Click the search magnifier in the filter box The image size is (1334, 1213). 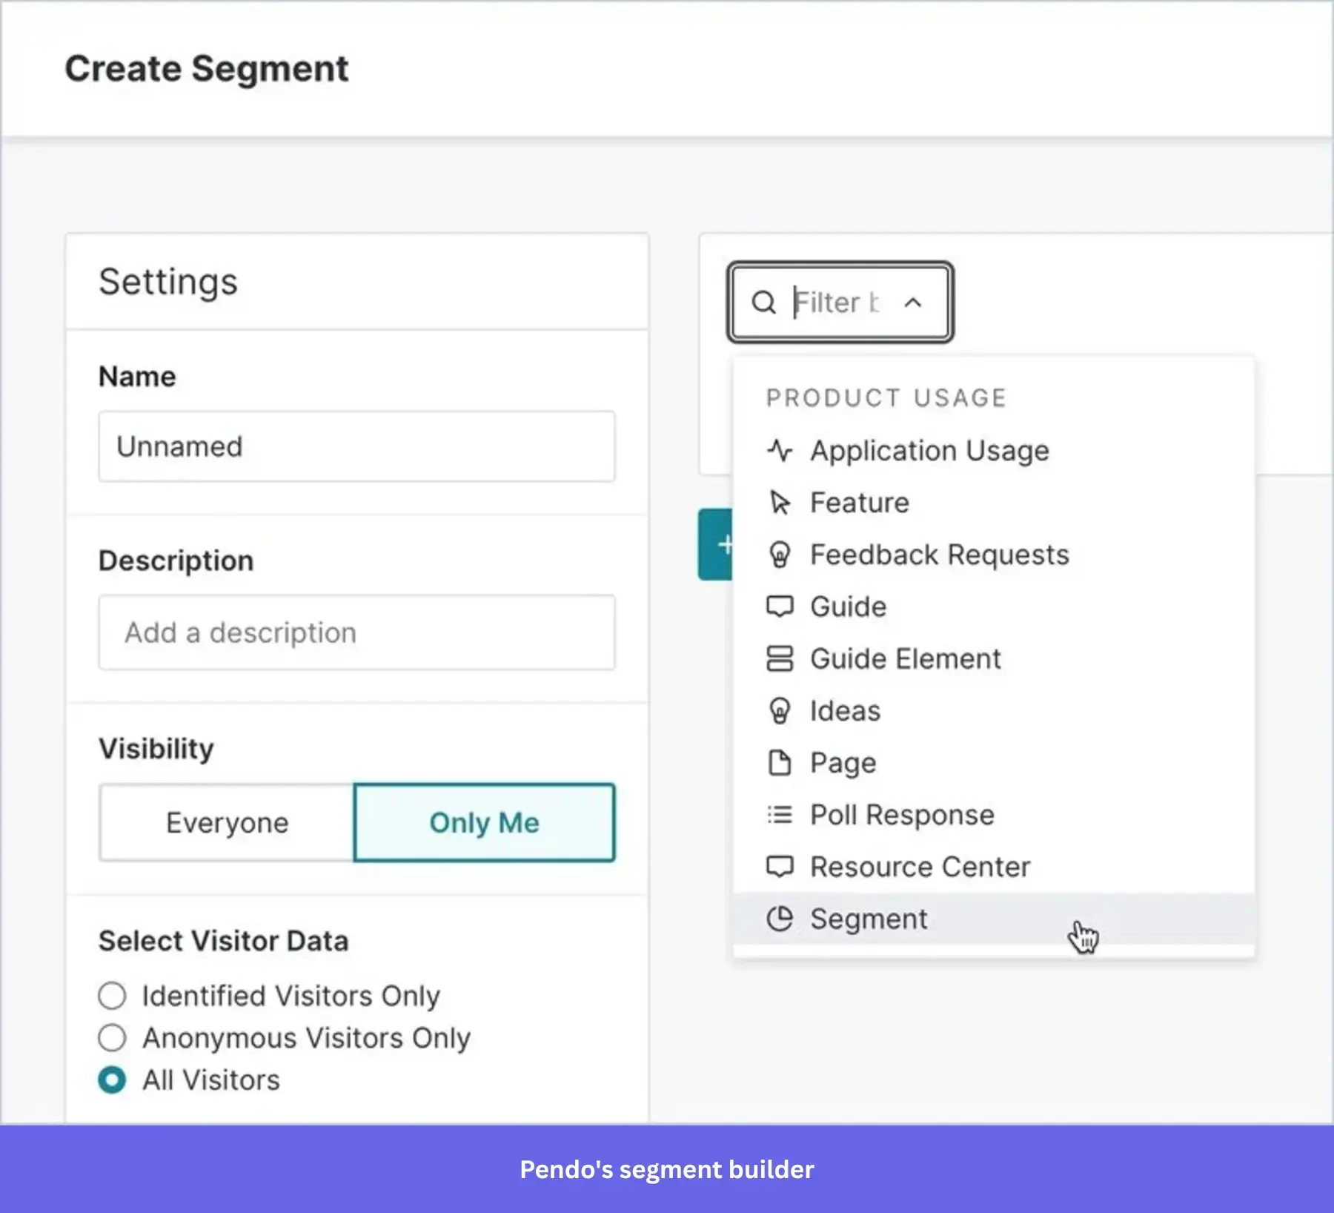[764, 301]
